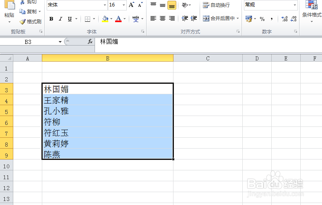Click the Name Box showing B3
Image resolution: width=322 pixels, height=205 pixels.
point(28,42)
